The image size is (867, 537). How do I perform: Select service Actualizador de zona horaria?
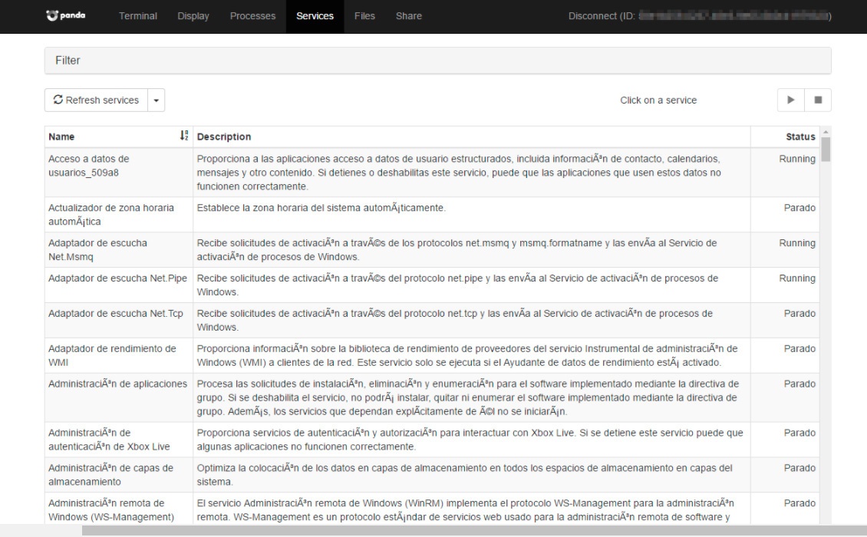click(x=110, y=215)
